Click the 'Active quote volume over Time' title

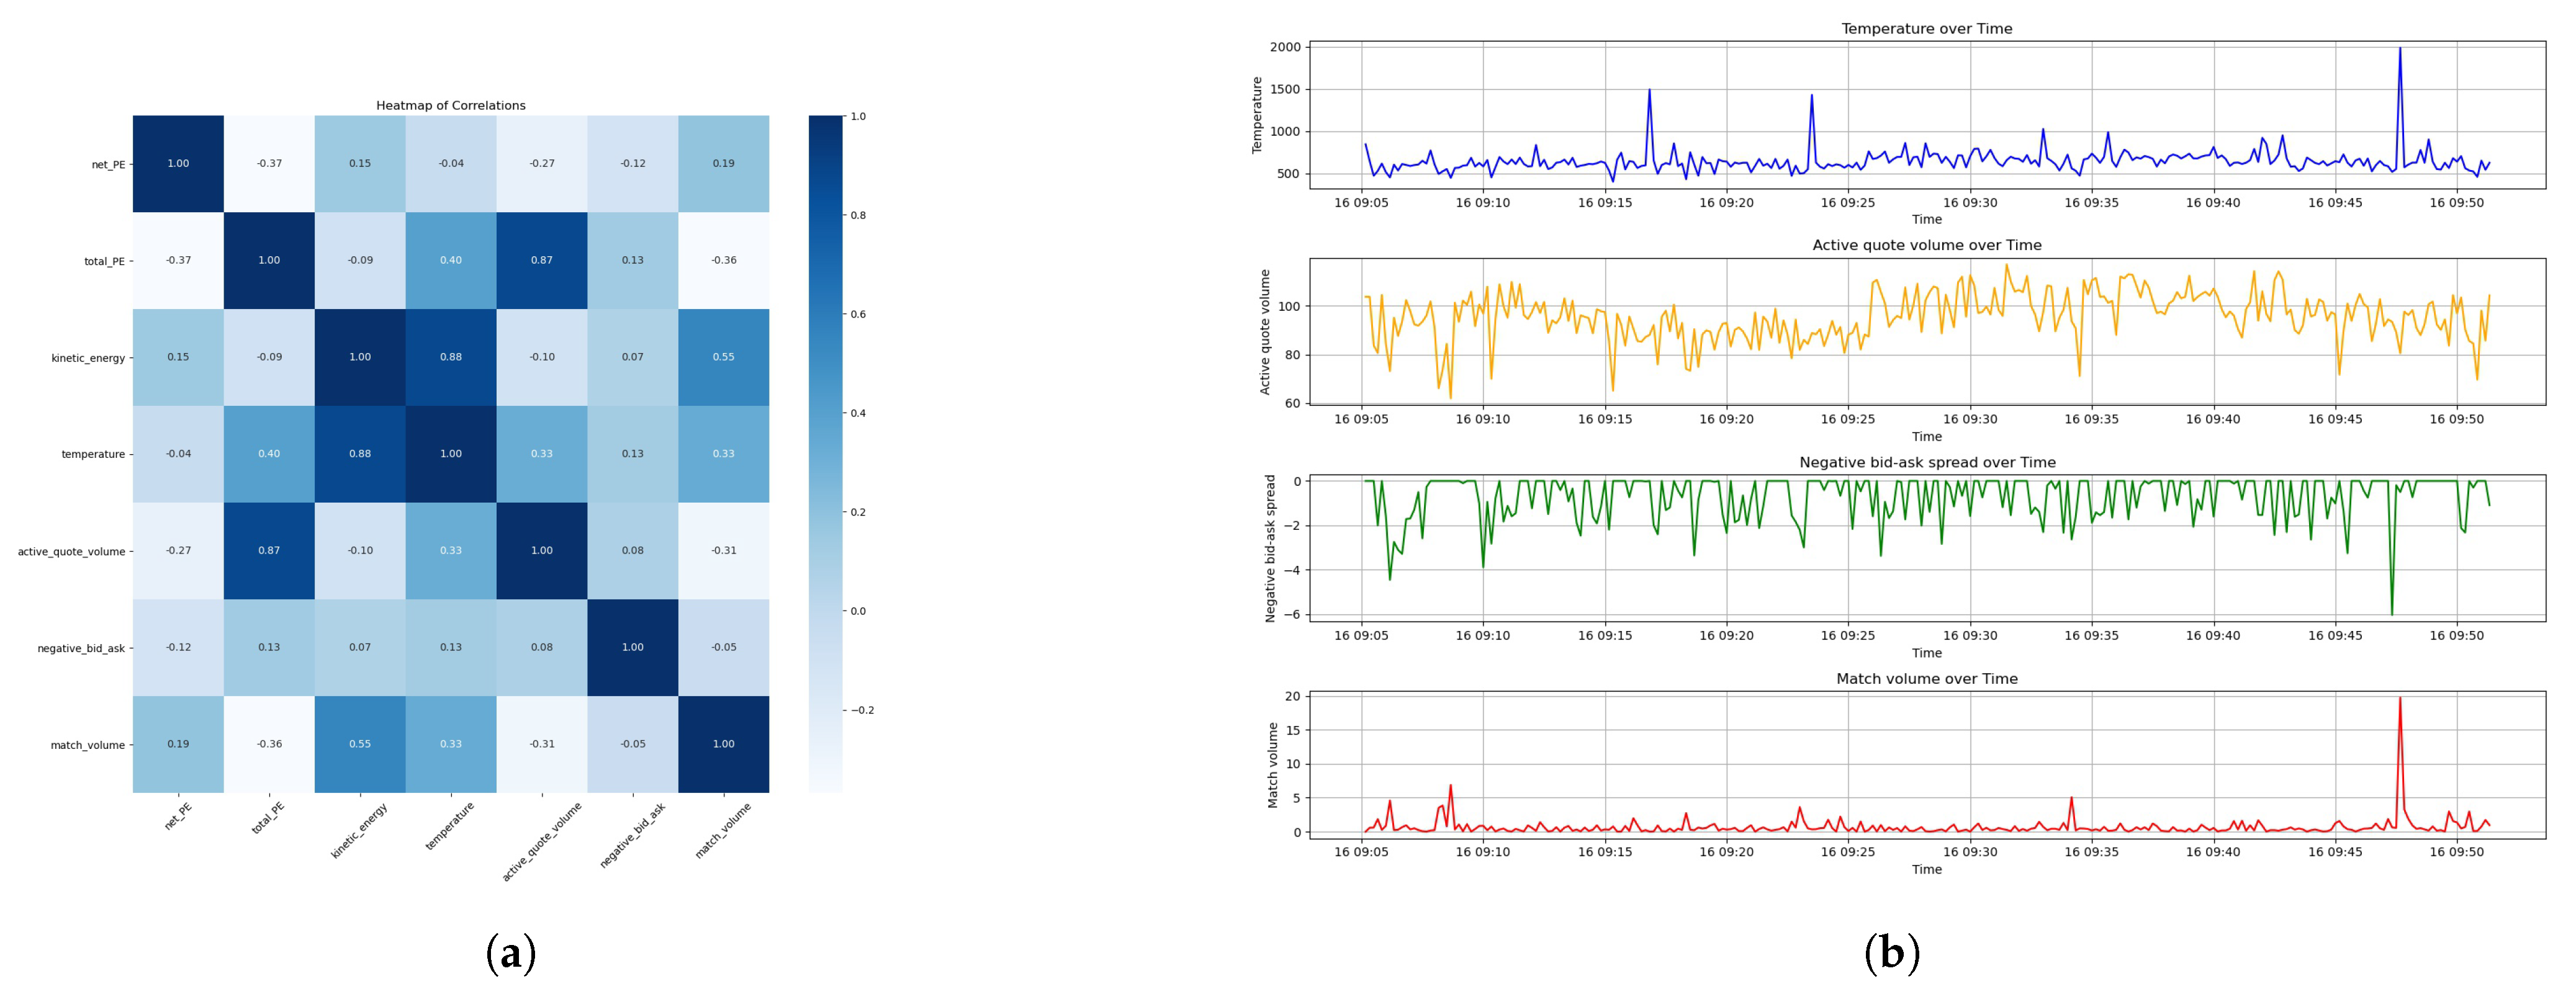[x=1926, y=245]
